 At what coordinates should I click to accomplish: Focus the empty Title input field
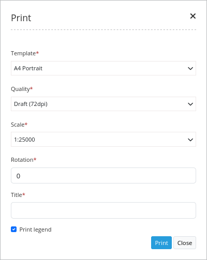click(x=103, y=210)
